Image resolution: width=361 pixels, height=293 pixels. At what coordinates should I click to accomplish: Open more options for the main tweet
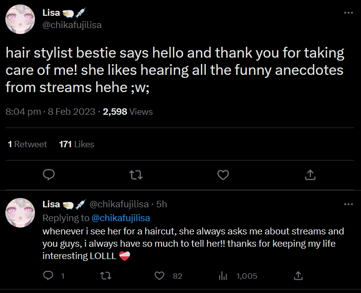tap(348, 13)
